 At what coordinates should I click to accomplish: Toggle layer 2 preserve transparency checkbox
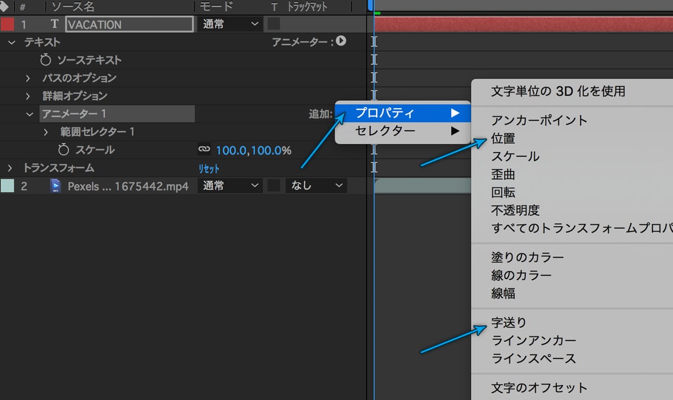(x=273, y=186)
